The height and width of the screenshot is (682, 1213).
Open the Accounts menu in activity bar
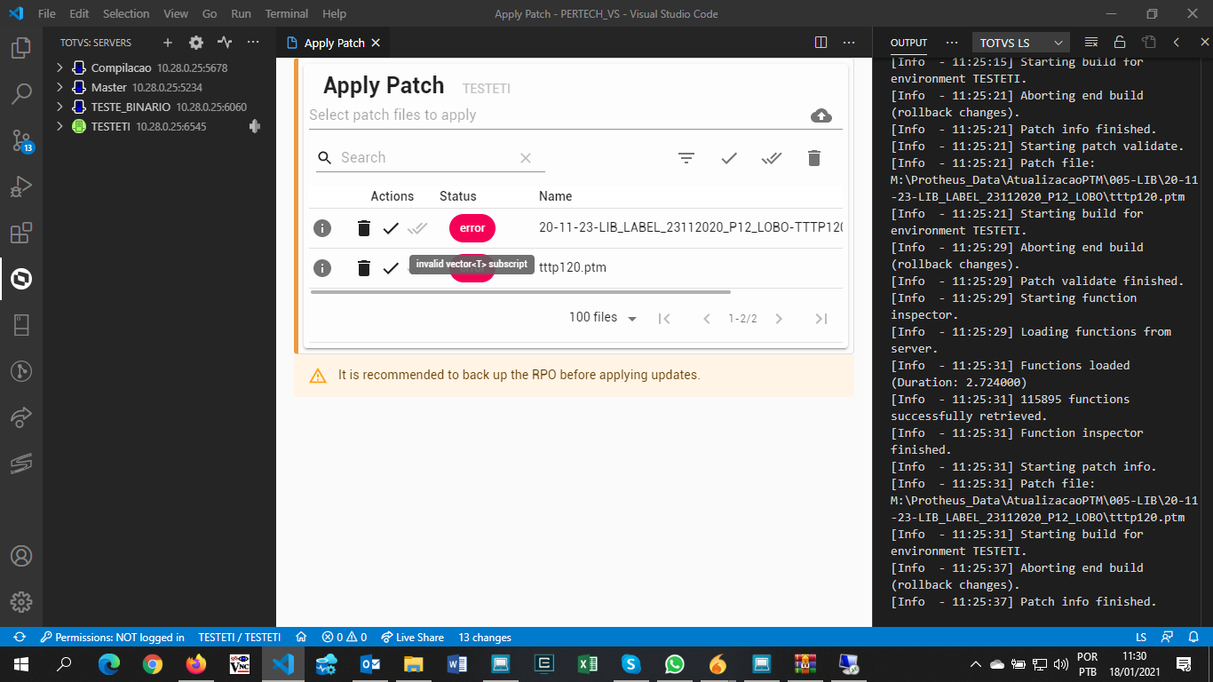click(x=21, y=556)
